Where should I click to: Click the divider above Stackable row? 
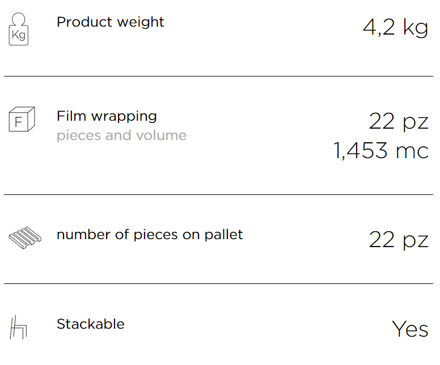pos(219,283)
